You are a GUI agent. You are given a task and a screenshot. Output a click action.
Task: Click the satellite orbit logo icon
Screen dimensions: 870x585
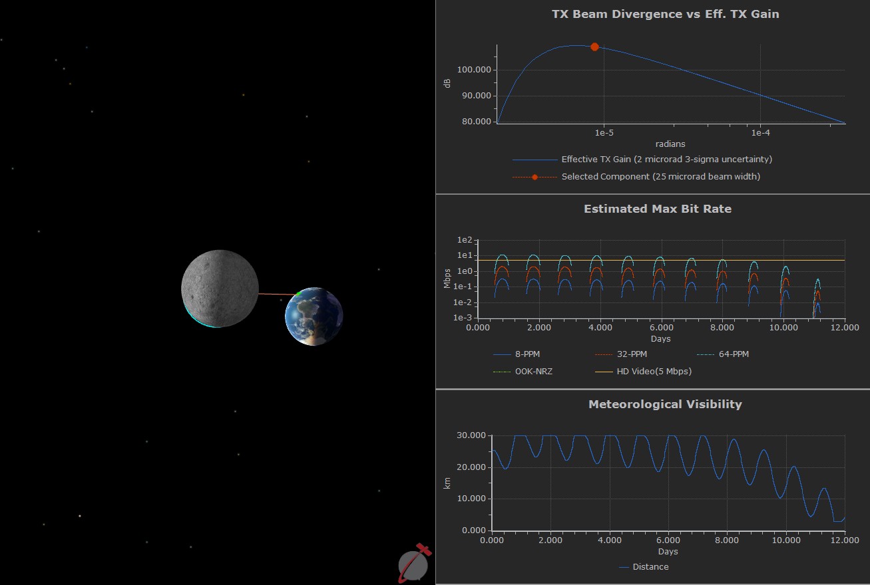point(414,564)
